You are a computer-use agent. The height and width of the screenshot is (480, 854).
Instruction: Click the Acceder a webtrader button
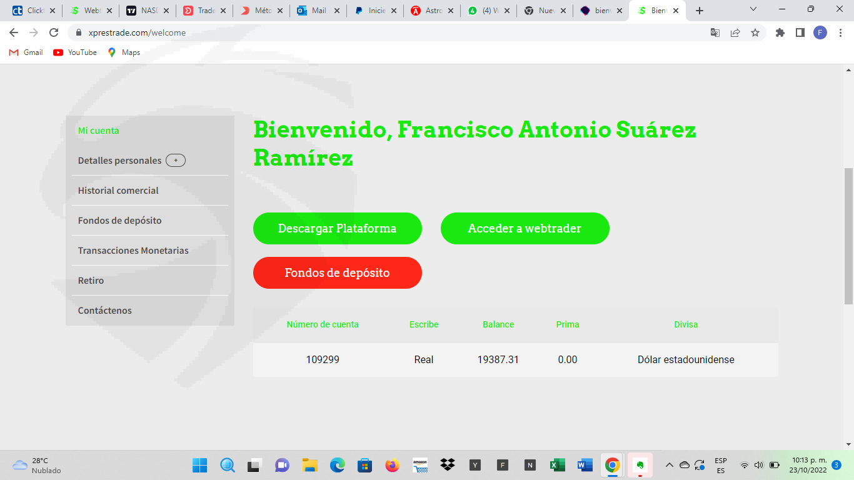click(x=525, y=229)
